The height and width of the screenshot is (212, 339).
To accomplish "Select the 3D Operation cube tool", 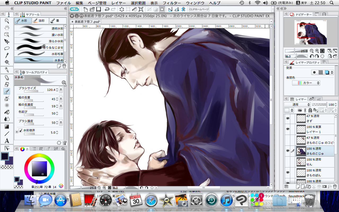I will coord(7,35).
